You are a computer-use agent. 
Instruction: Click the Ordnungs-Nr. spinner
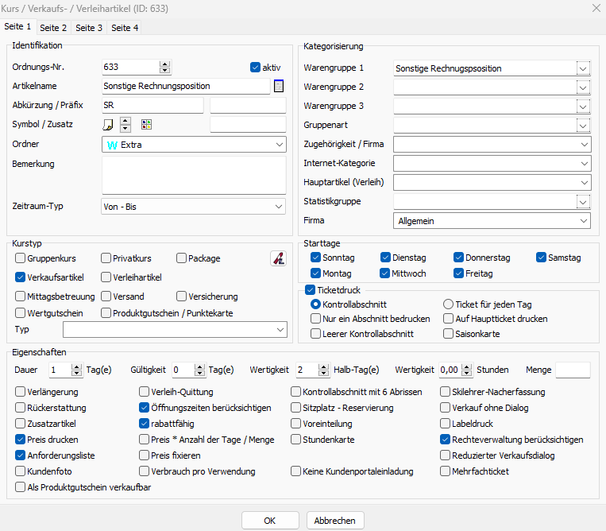tap(165, 68)
